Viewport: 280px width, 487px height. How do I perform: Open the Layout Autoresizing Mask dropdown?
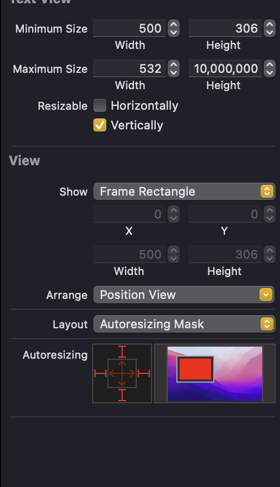[184, 324]
